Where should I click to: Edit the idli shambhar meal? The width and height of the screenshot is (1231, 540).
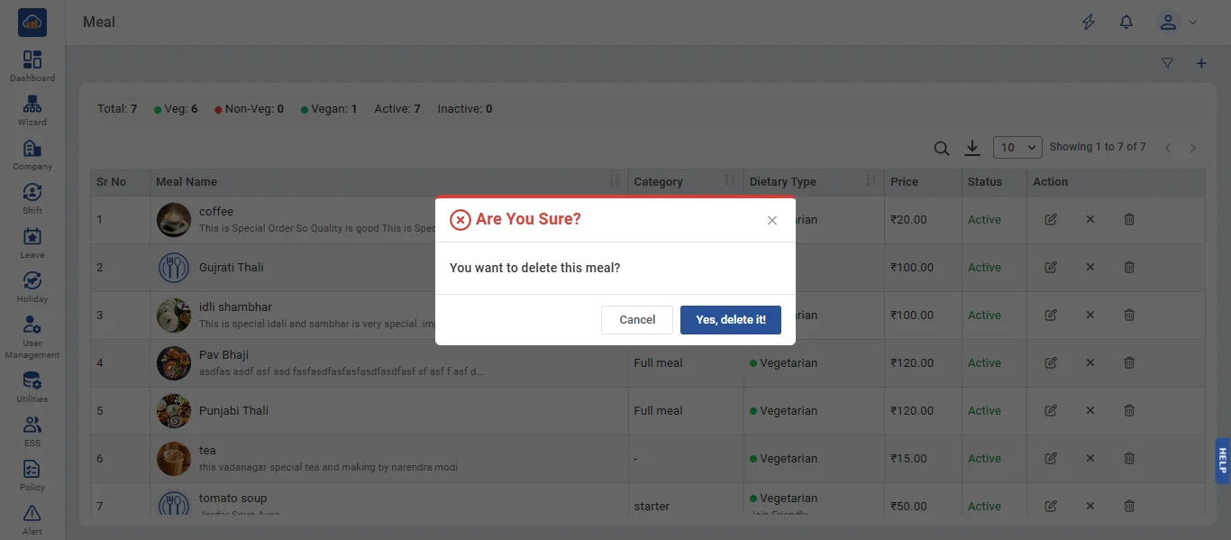[x=1051, y=316]
